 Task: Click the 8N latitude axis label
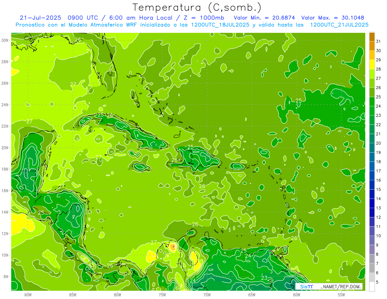6,276
